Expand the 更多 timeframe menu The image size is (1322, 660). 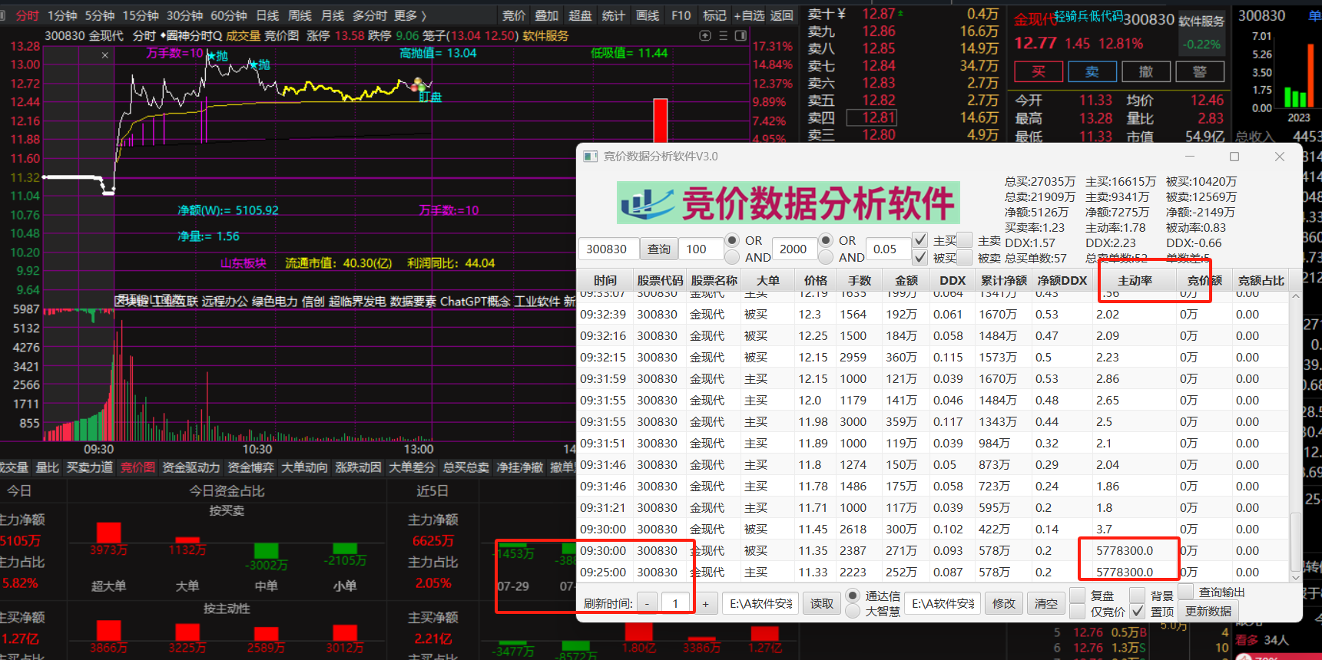(x=409, y=15)
